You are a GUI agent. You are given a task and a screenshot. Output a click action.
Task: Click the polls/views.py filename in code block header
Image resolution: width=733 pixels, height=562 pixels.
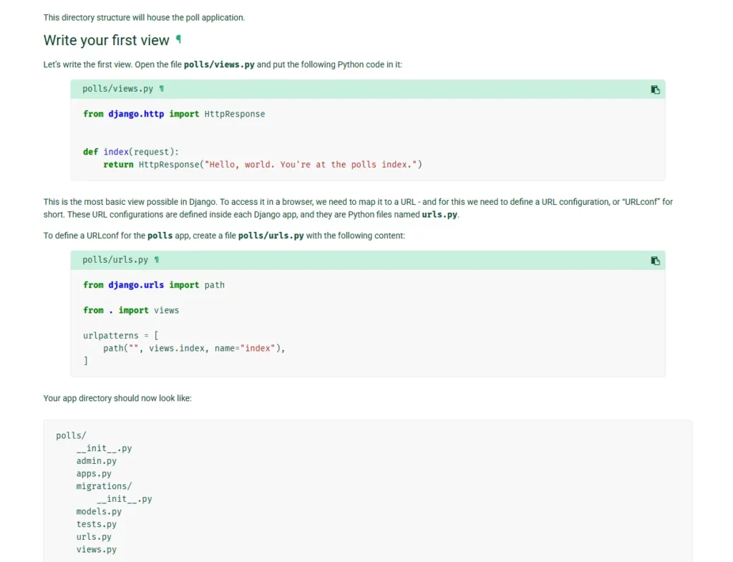[x=117, y=89]
